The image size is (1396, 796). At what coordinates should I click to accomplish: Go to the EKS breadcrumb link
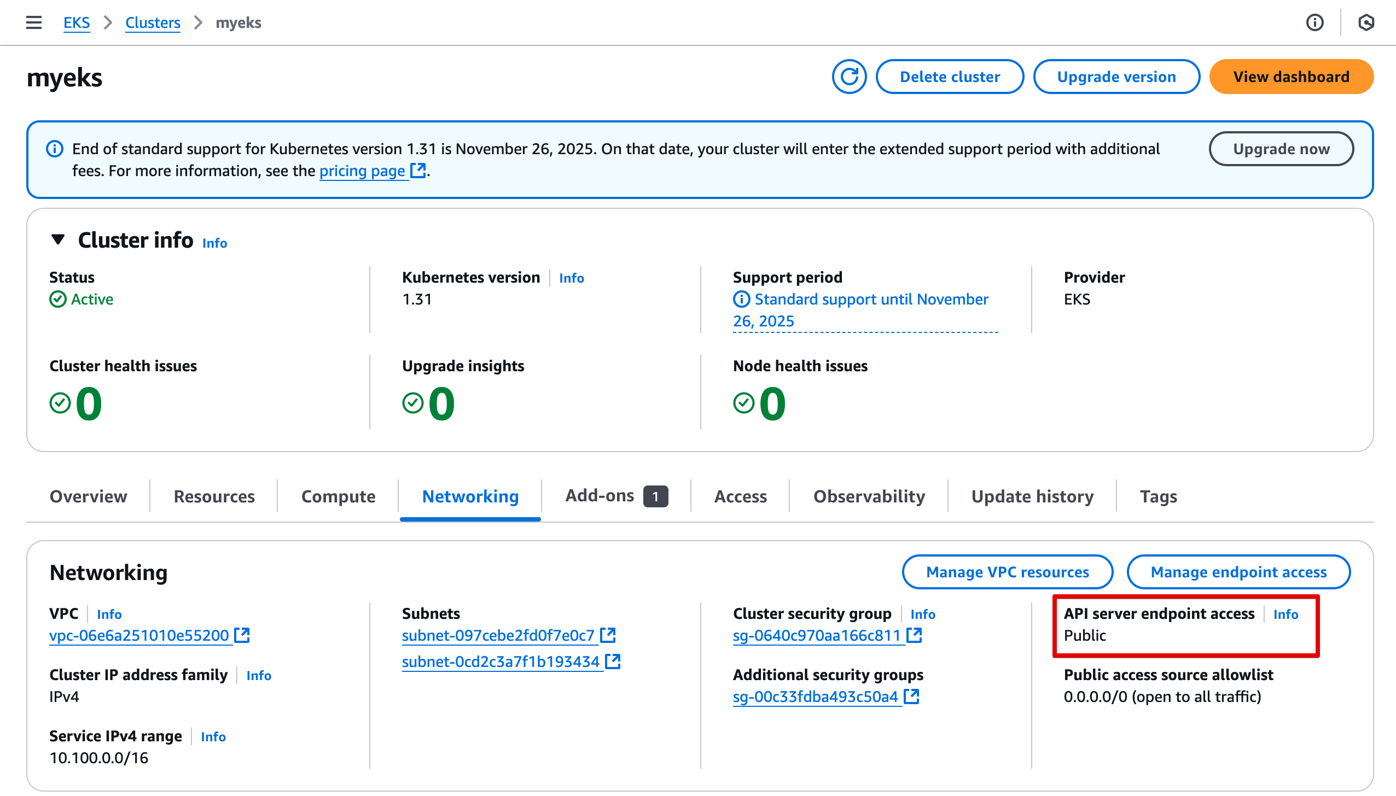point(77,22)
